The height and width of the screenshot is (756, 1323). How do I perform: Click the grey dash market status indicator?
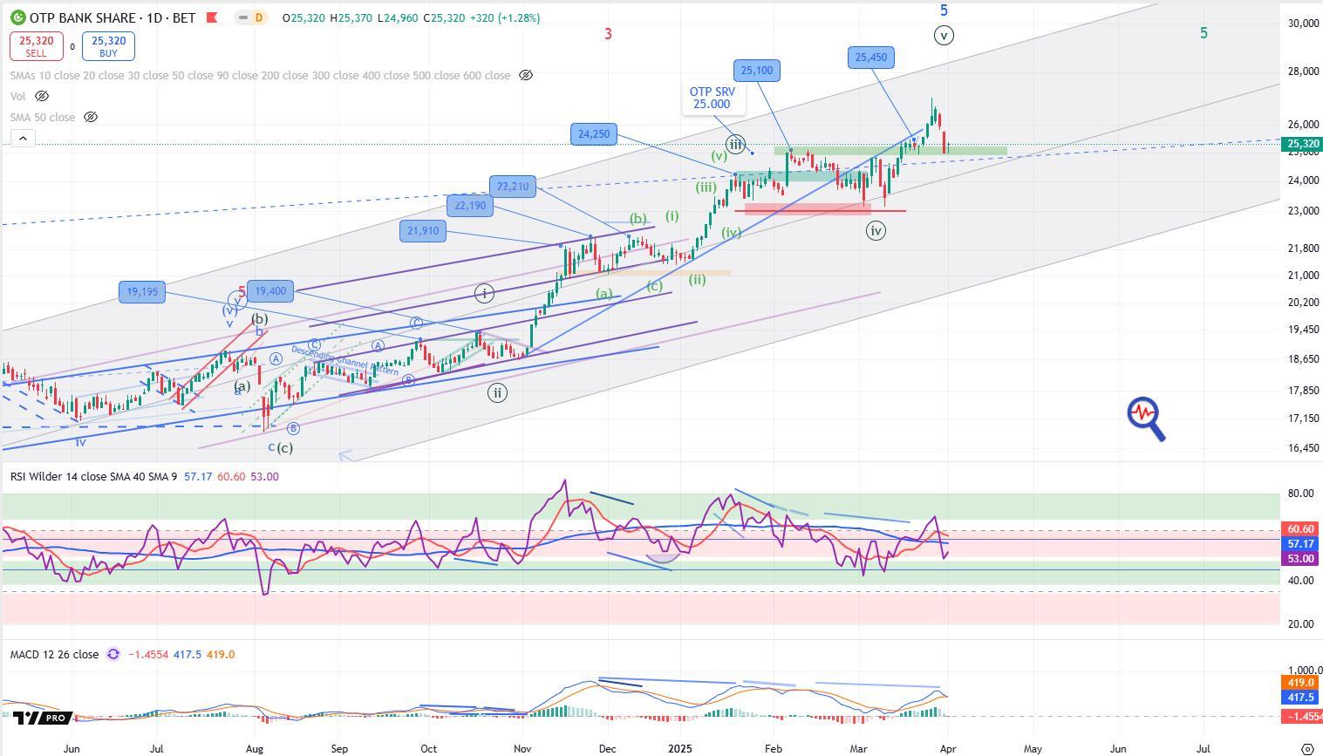click(243, 17)
